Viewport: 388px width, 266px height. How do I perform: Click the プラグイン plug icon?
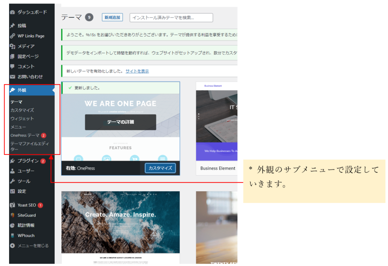point(13,161)
